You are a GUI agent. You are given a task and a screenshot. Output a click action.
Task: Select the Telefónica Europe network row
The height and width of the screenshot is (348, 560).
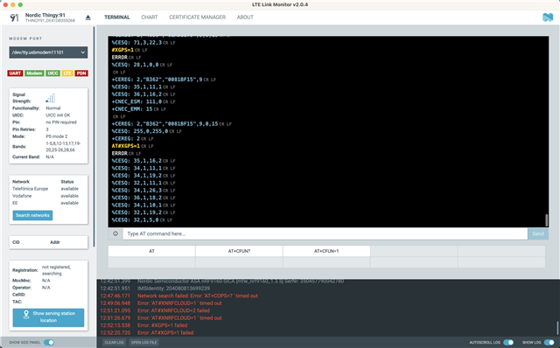pos(45,189)
